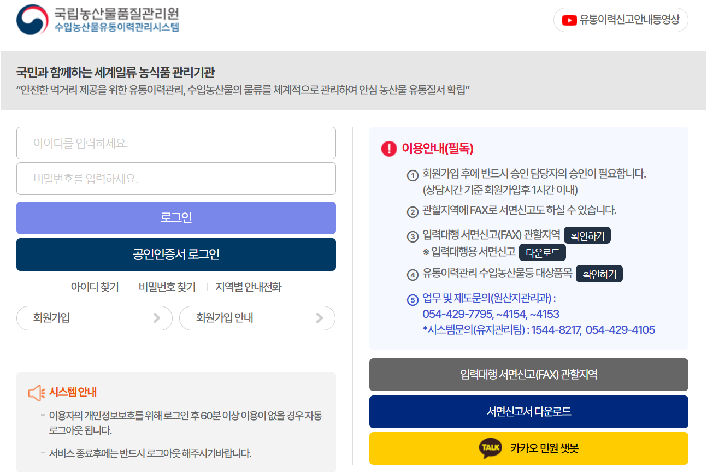Open the 지역별 안내전화 link
The height and width of the screenshot is (473, 707).
pos(249,287)
